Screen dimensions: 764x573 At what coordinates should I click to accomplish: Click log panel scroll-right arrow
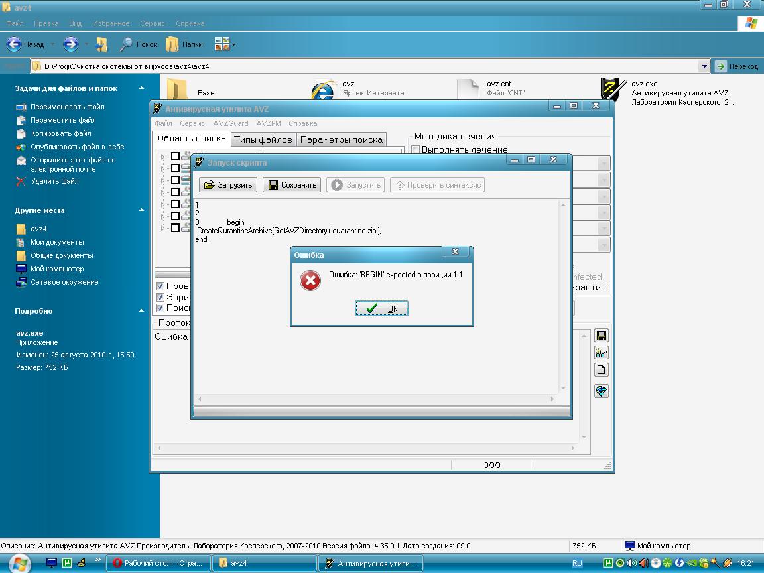(x=572, y=447)
